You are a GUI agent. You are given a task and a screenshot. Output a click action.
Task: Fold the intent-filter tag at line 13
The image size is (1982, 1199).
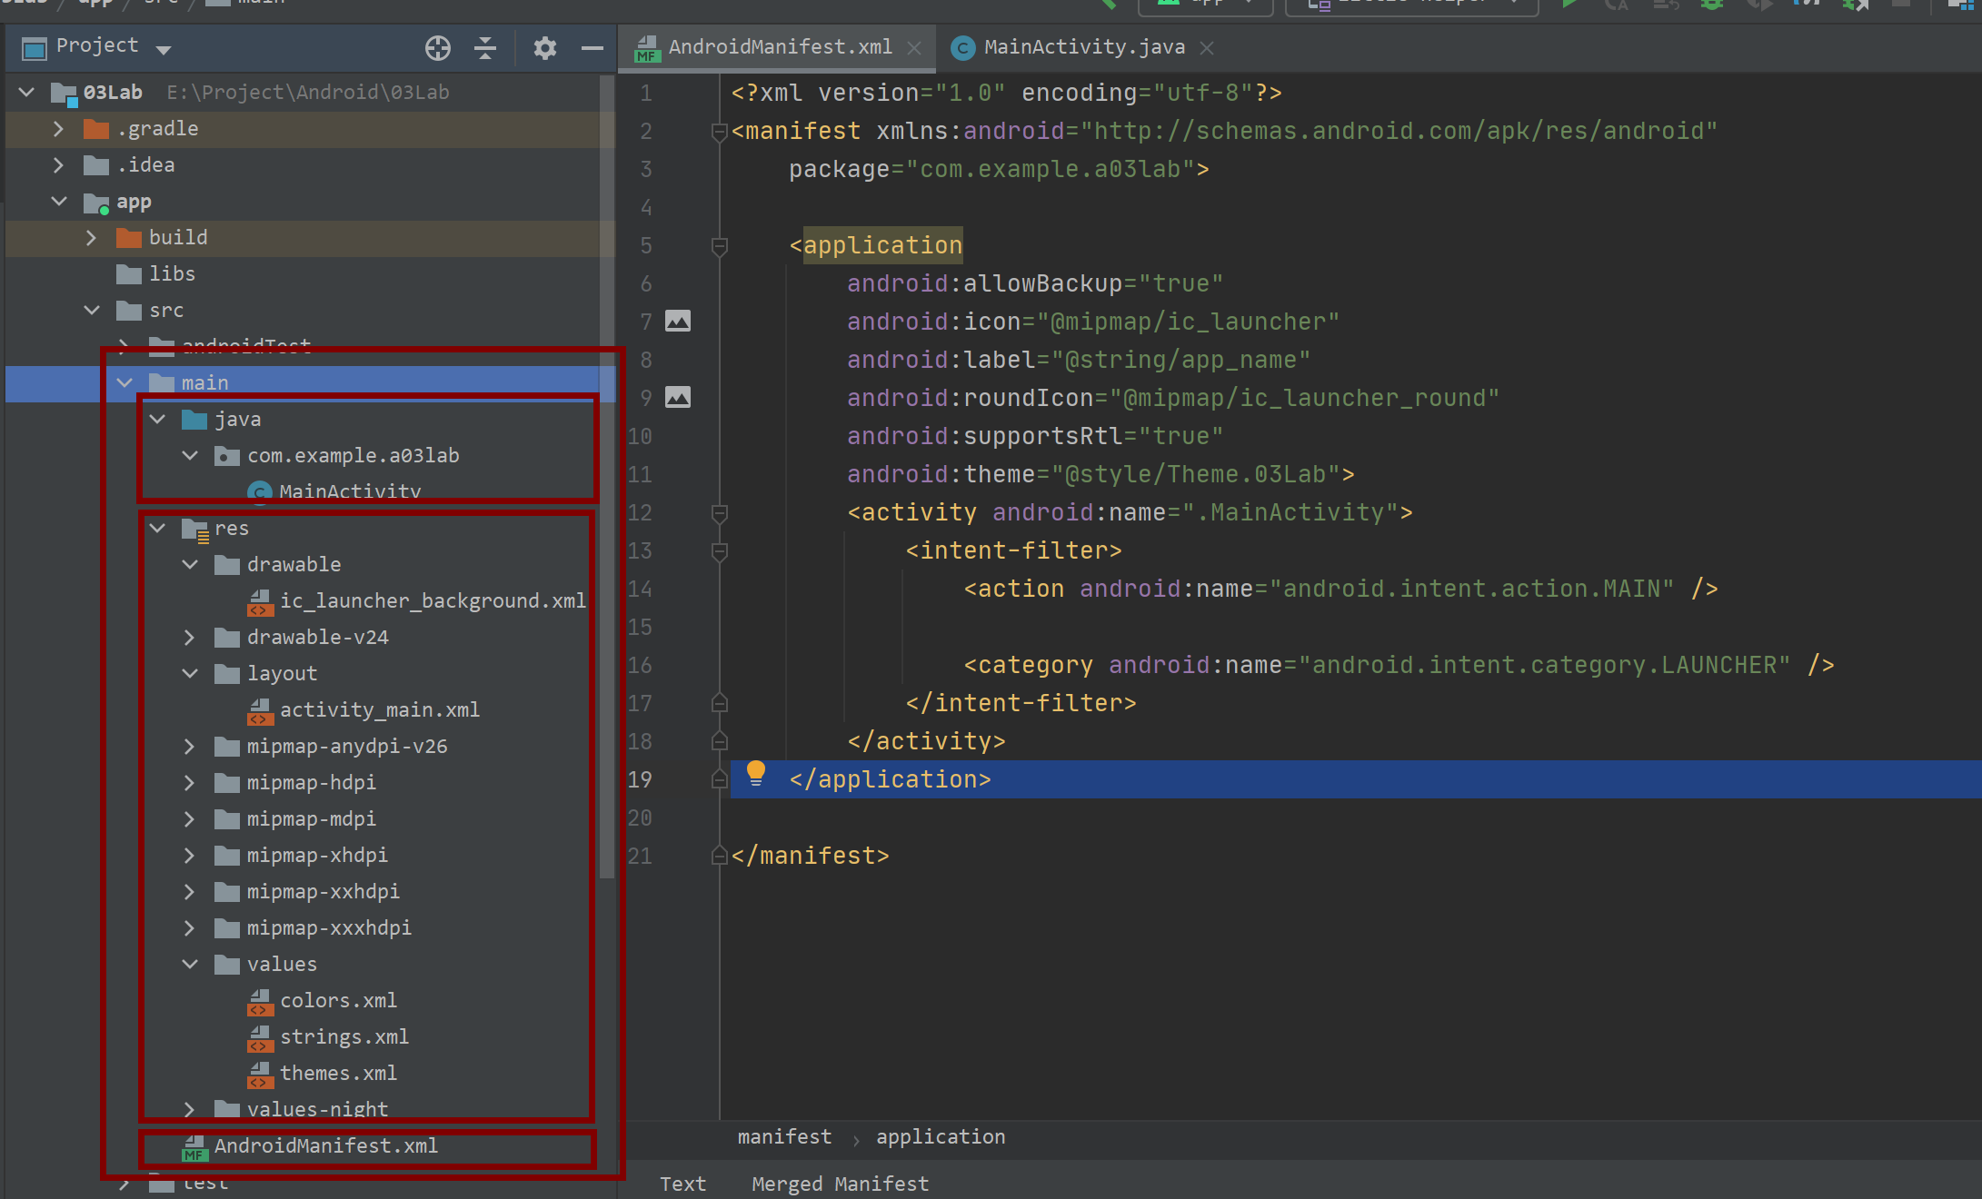point(719,551)
